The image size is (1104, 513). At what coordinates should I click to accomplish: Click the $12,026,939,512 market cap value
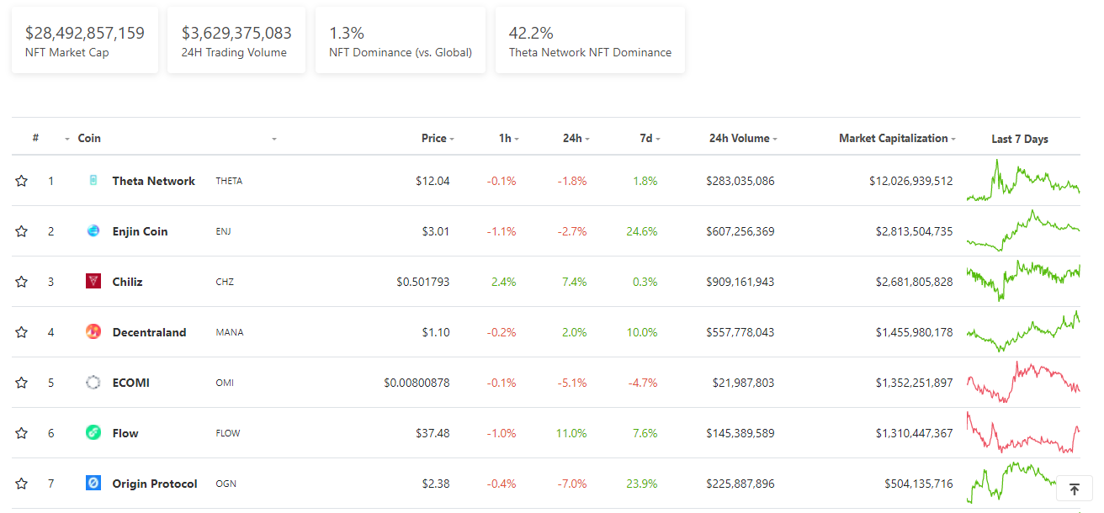coord(911,181)
